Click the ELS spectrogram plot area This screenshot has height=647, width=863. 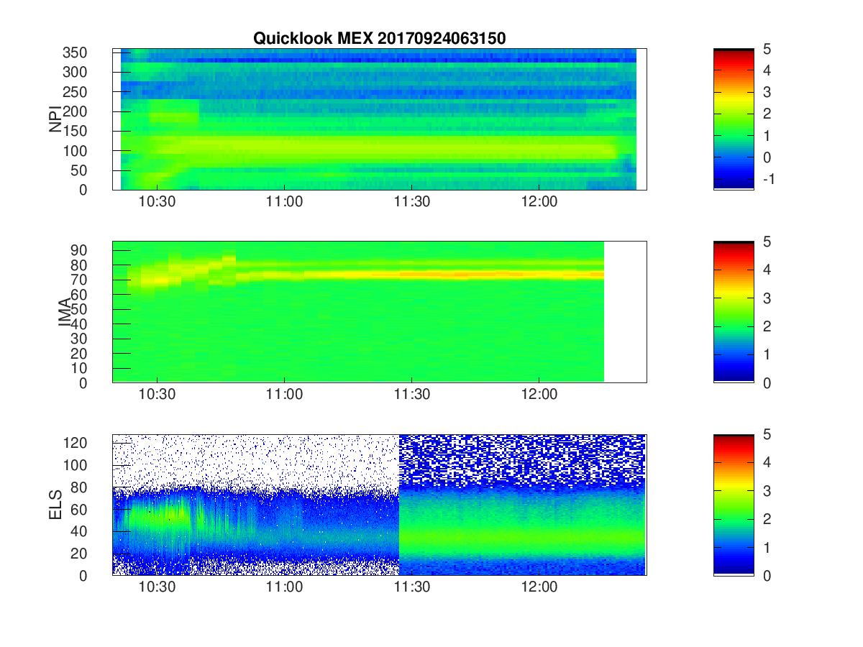coord(379,505)
